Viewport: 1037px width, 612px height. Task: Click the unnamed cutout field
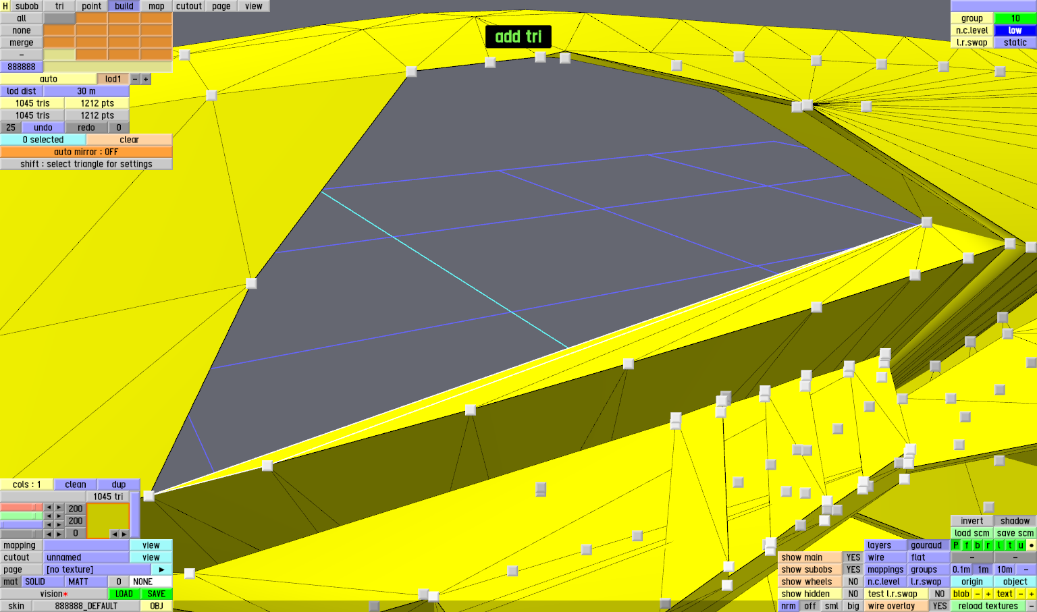(x=86, y=557)
